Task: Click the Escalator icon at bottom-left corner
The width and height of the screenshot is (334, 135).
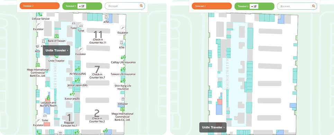Action: [38, 120]
